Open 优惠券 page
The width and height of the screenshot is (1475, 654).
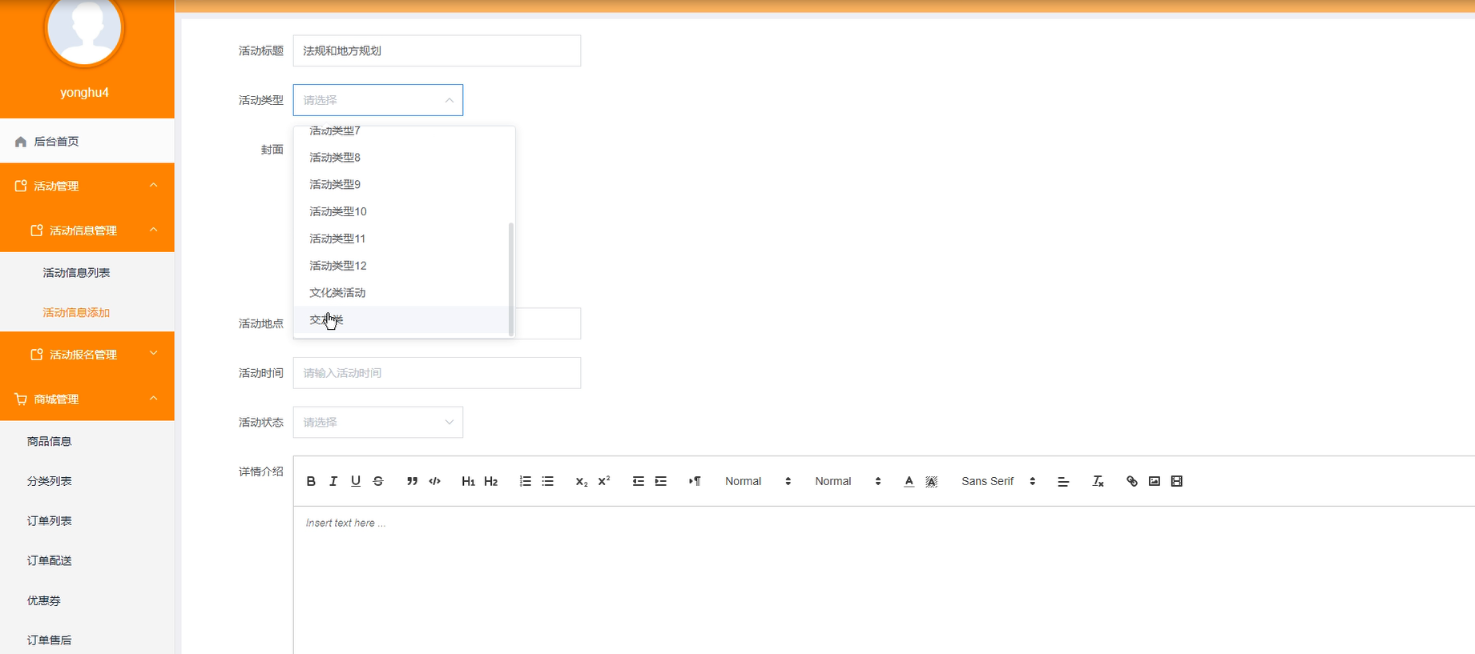tap(44, 600)
